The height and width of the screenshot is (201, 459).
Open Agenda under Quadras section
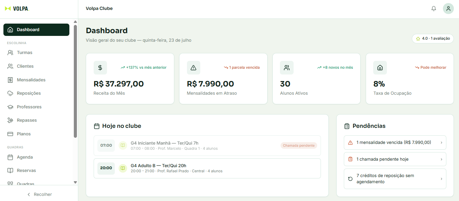pos(36,157)
